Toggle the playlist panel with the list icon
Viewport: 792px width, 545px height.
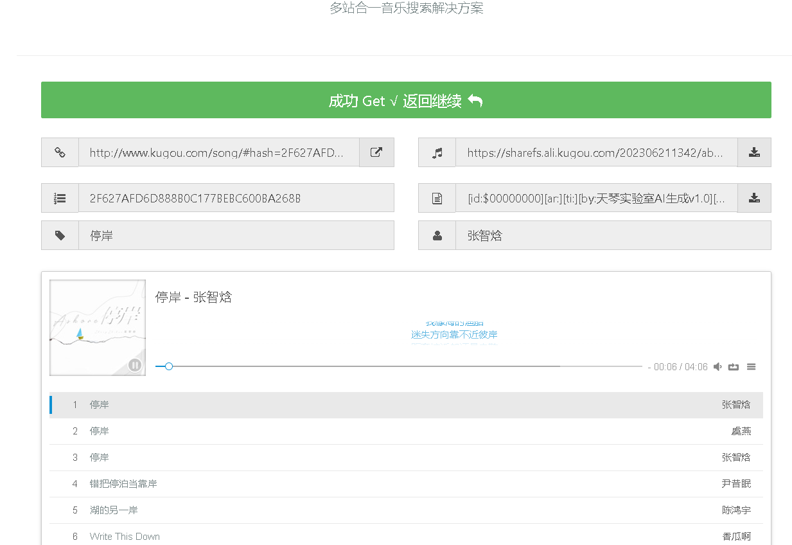(751, 366)
